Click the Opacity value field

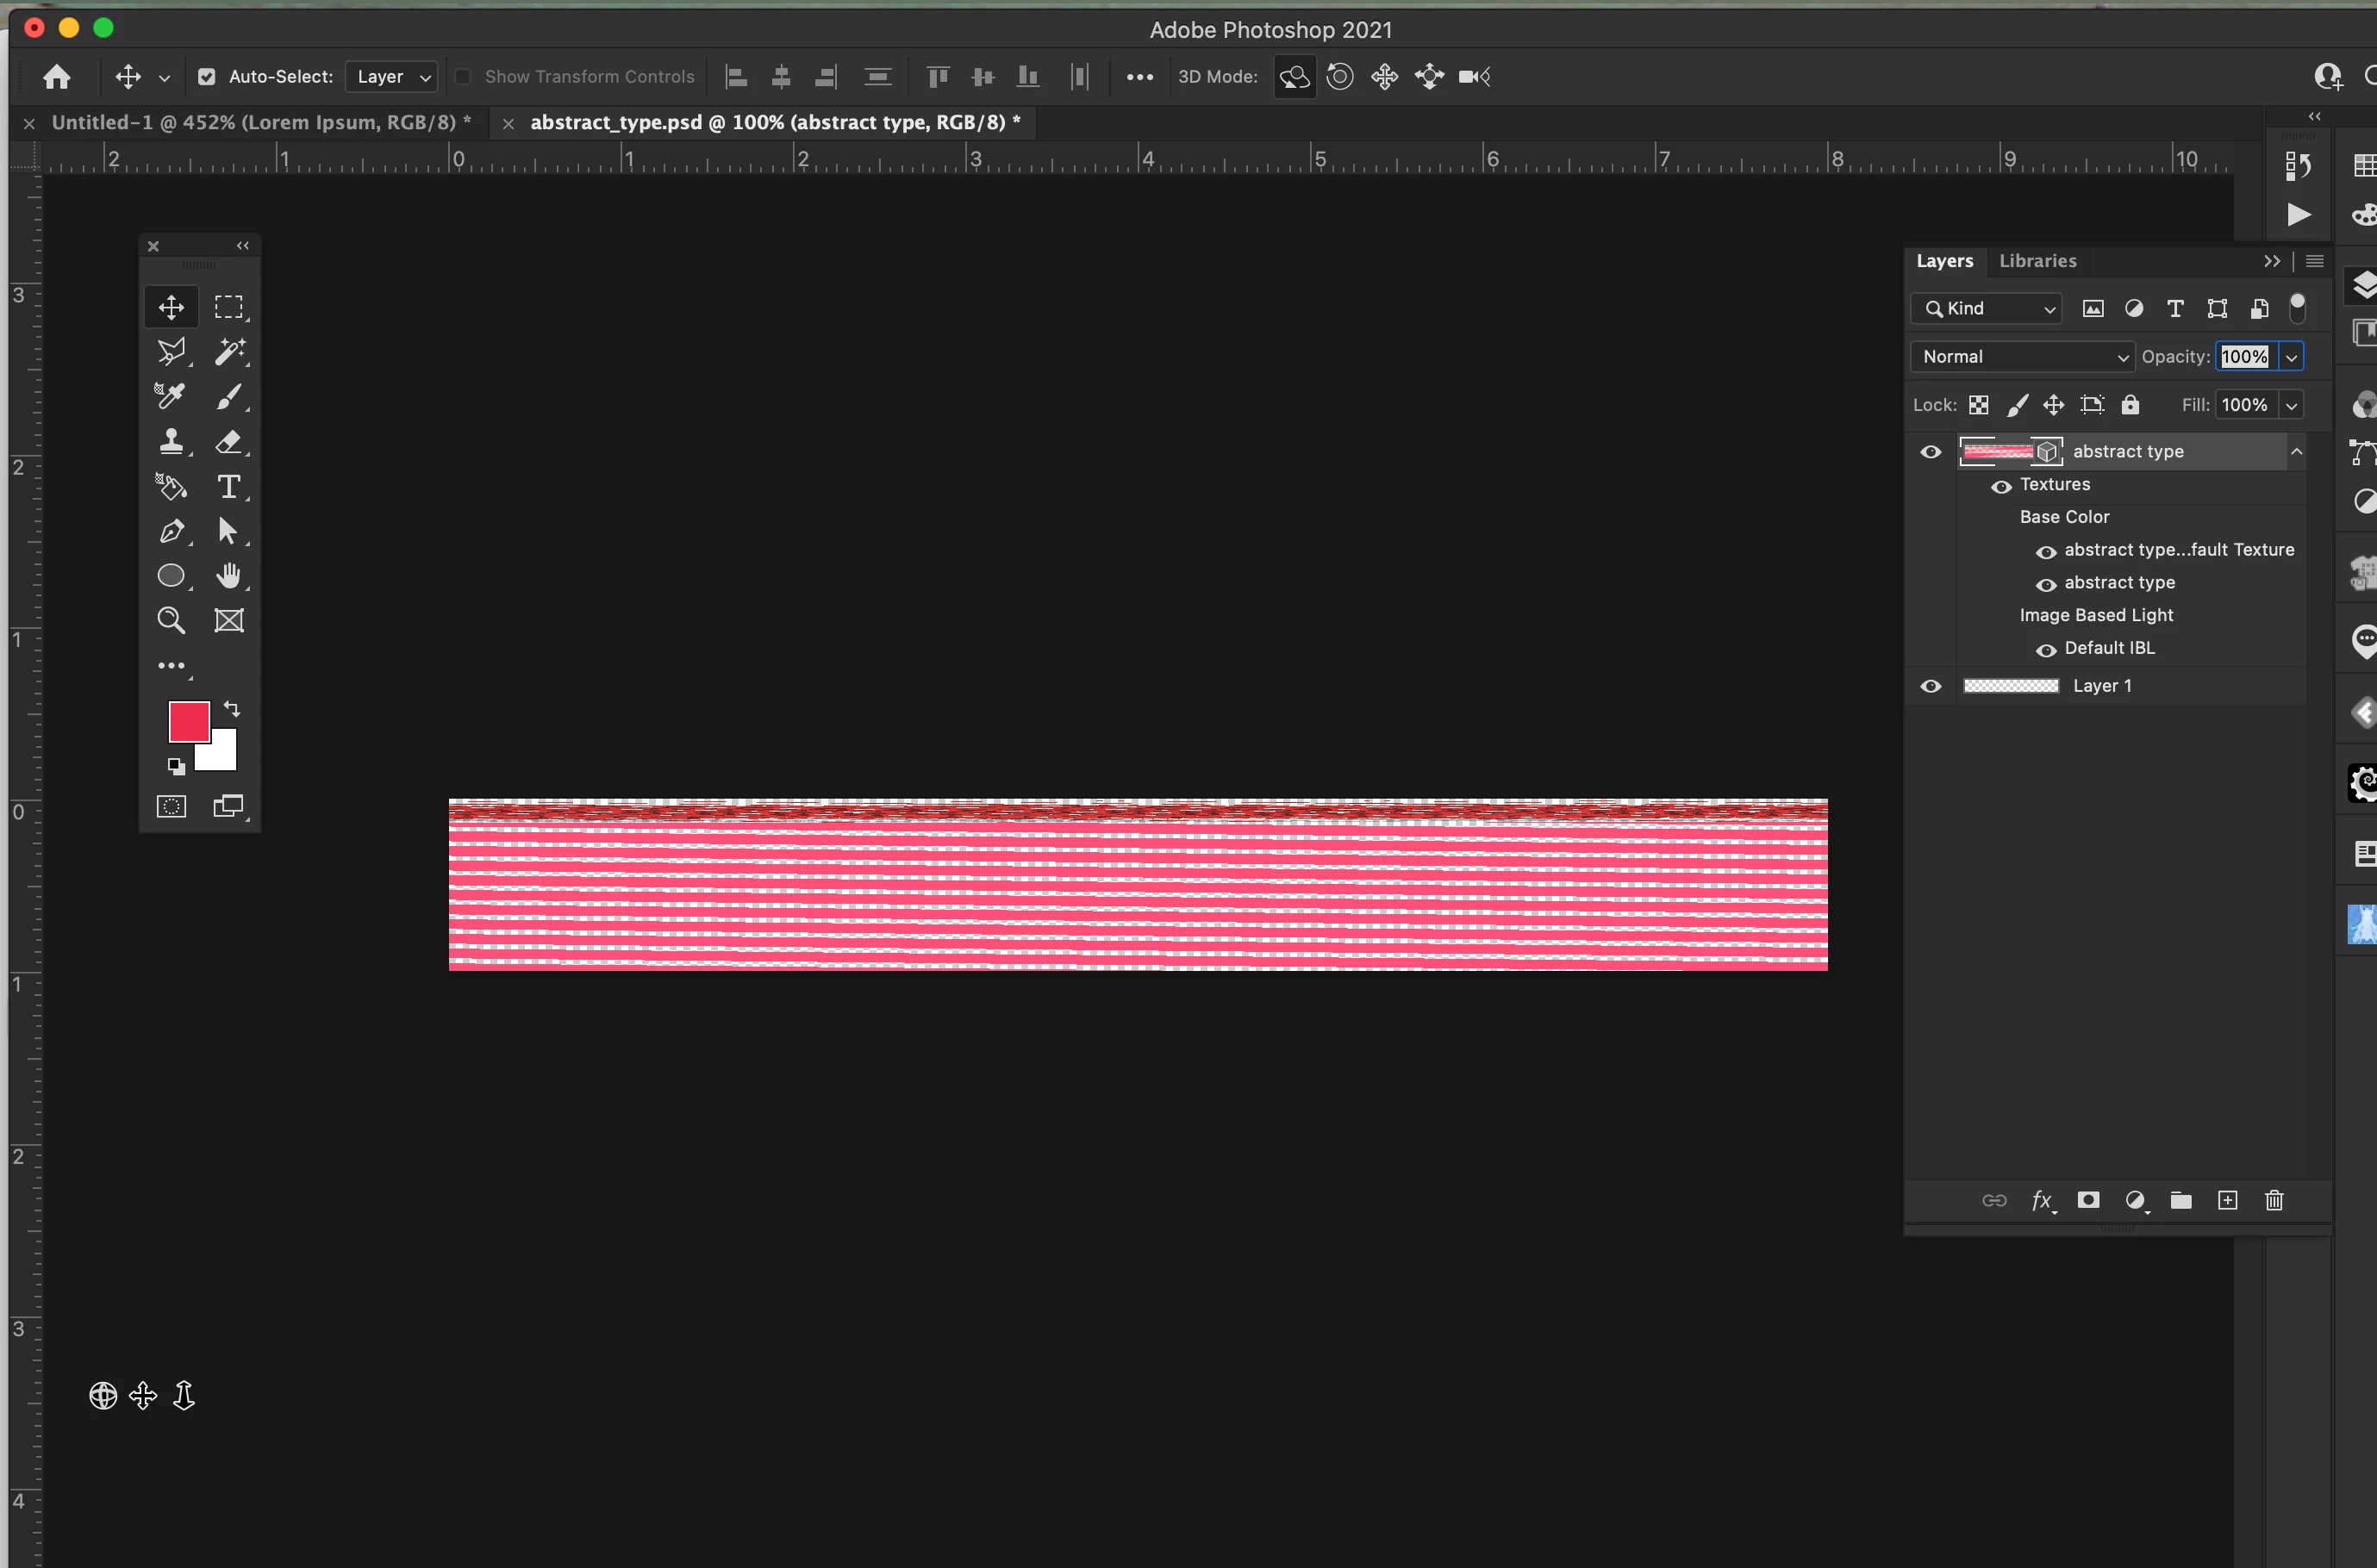pyautogui.click(x=2244, y=357)
